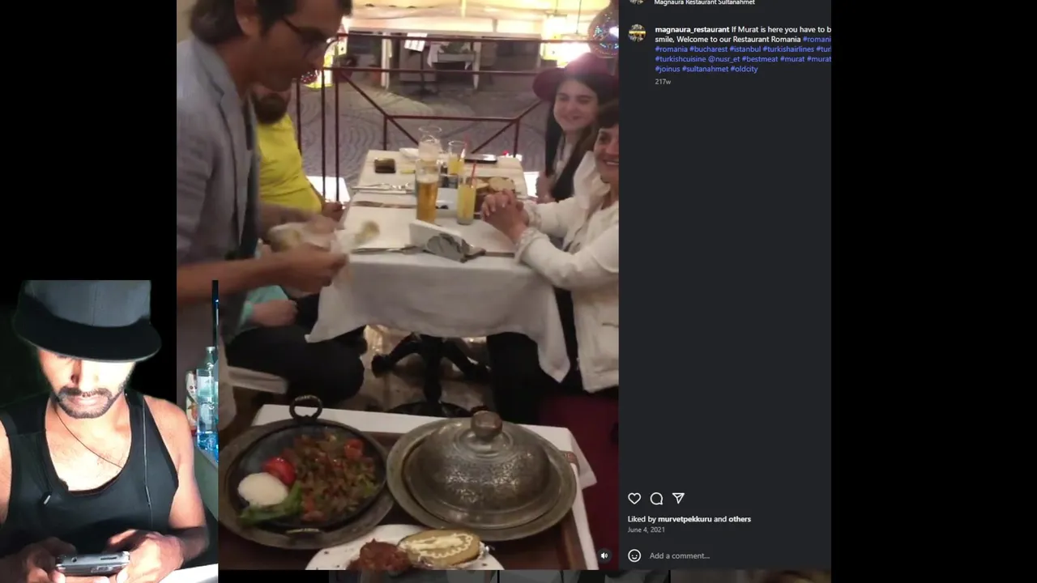The image size is (1037, 583).
Task: Open the #bucharest hashtag link
Action: coord(708,49)
